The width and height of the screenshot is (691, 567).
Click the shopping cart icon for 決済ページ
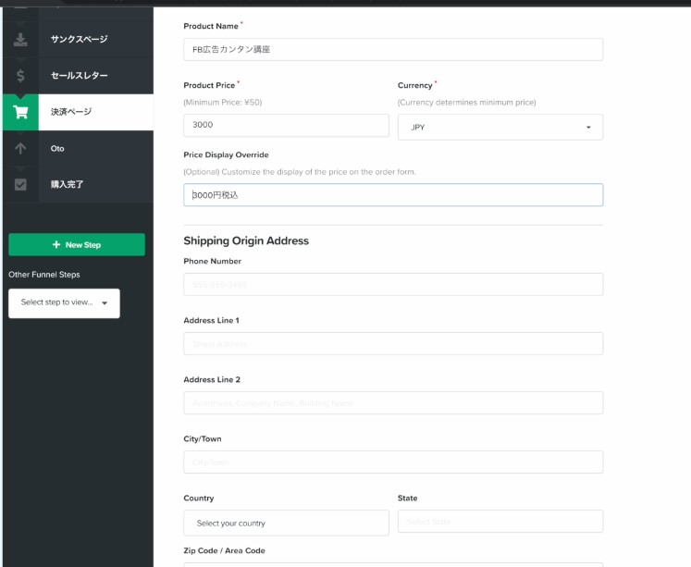coord(20,112)
